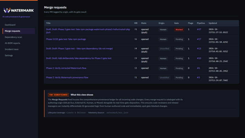Image resolution: width=245 pixels, height=138 pixels.
Task: Open pipeline #17
Action: [x=199, y=39]
